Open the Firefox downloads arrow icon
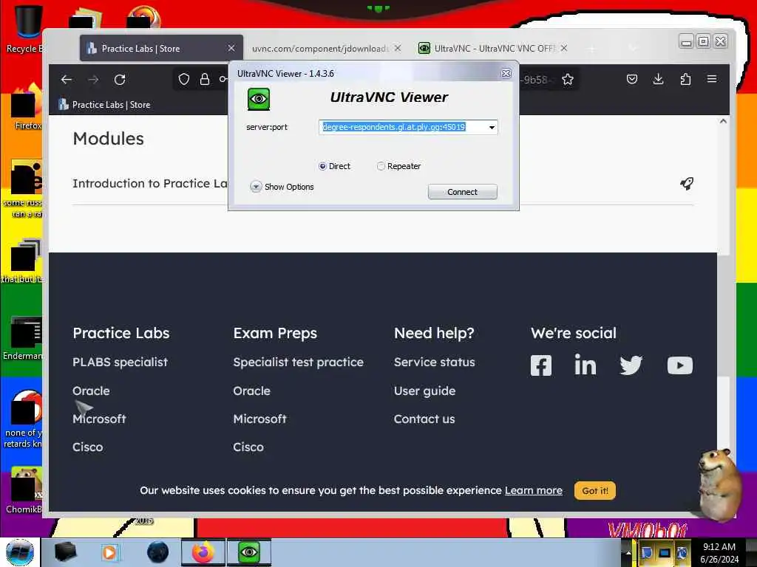This screenshot has width=757, height=567. [658, 79]
